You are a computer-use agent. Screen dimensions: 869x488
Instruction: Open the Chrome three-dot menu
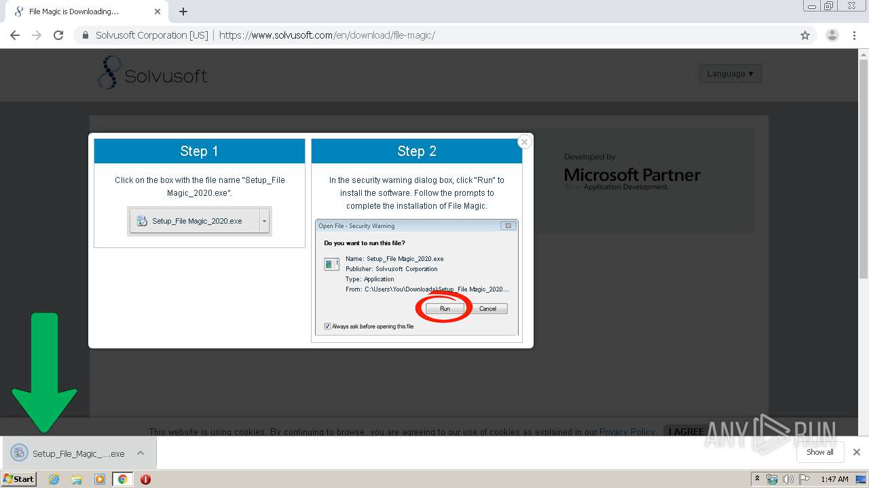point(854,35)
